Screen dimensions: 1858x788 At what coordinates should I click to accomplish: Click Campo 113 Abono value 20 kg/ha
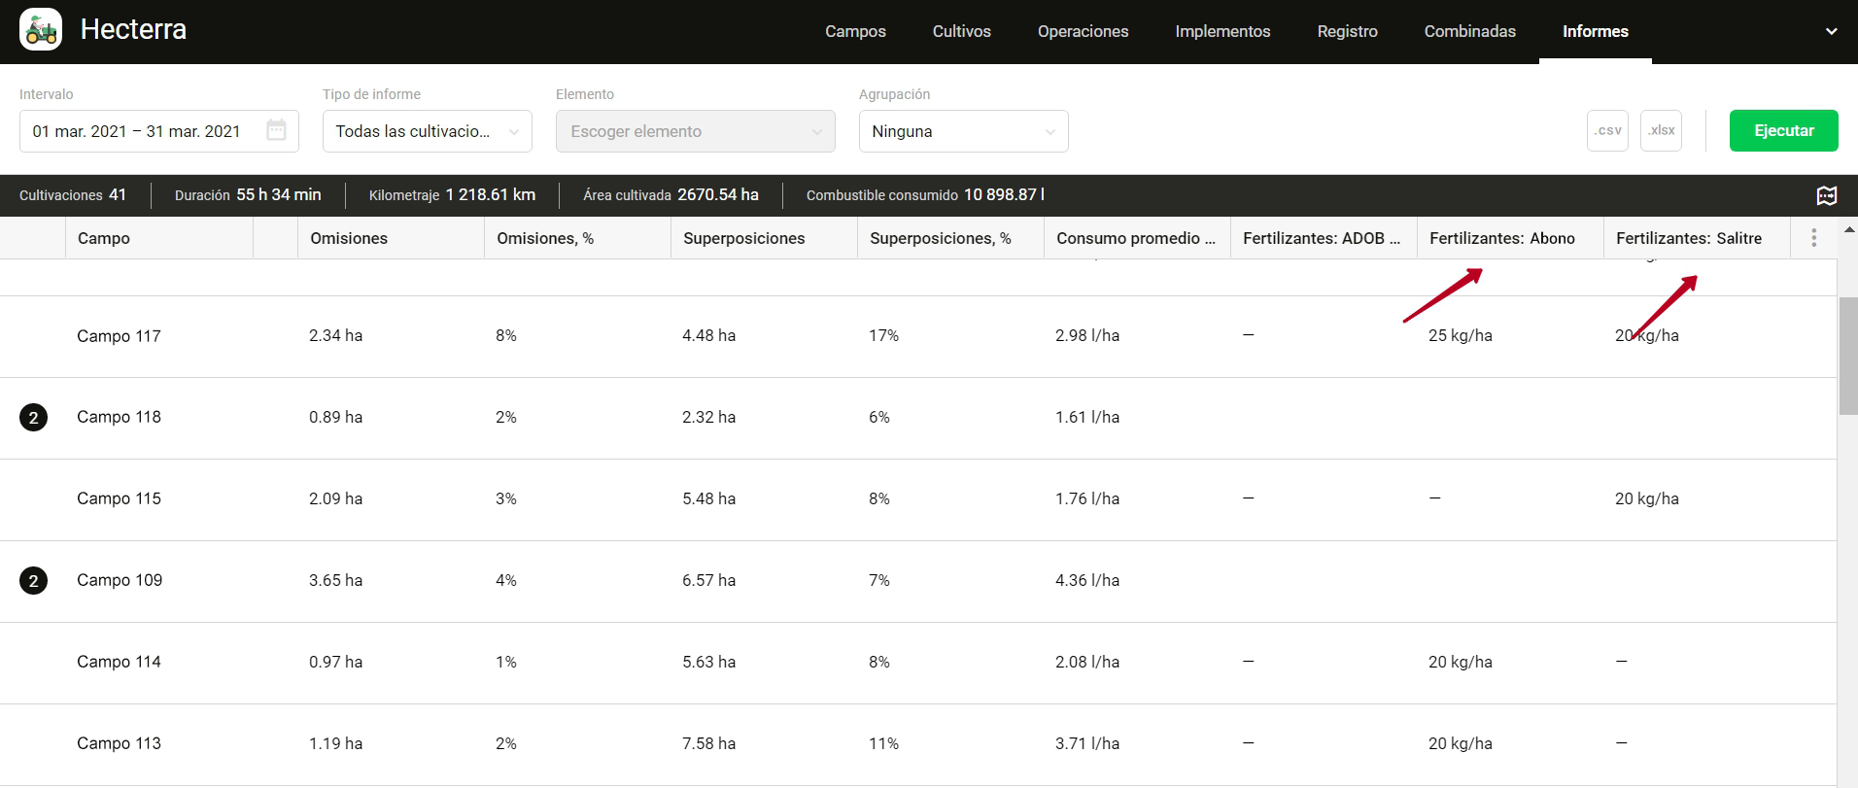point(1461,743)
